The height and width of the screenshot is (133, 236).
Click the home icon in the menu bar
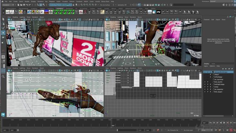[2, 1]
